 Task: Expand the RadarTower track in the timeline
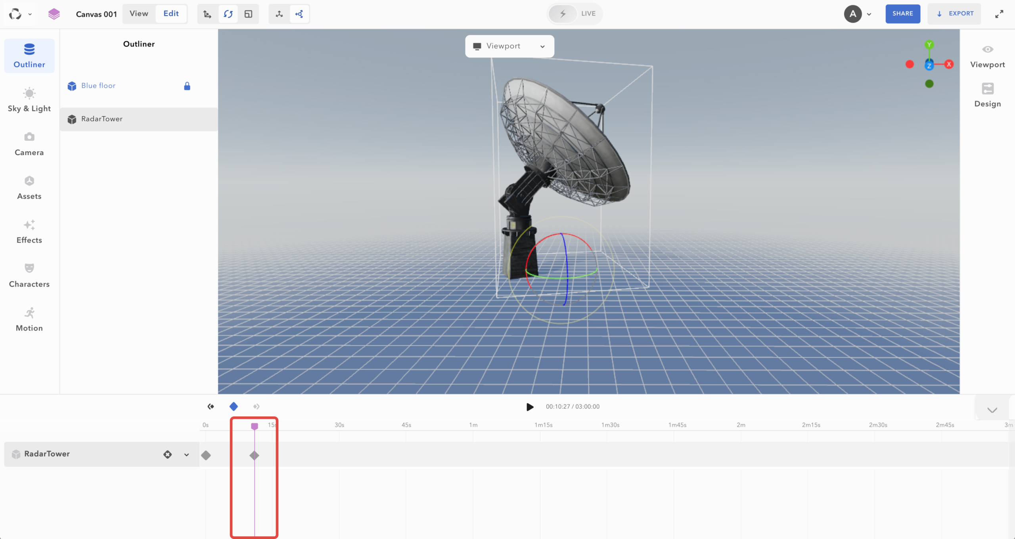pos(186,455)
